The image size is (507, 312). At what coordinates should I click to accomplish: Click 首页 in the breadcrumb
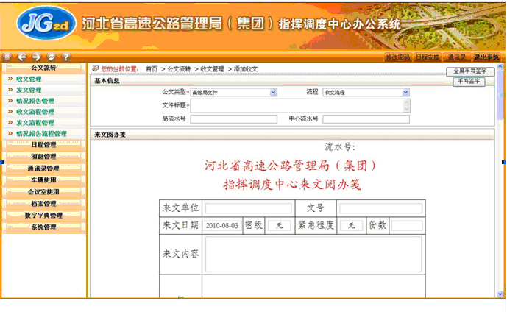(152, 69)
